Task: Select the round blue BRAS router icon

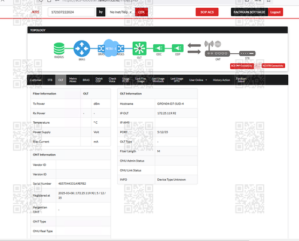Action: click(82, 48)
